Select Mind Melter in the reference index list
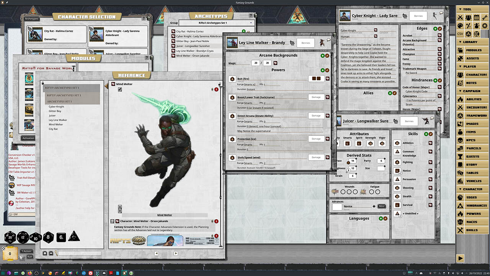This screenshot has width=490, height=276. pyautogui.click(x=56, y=125)
